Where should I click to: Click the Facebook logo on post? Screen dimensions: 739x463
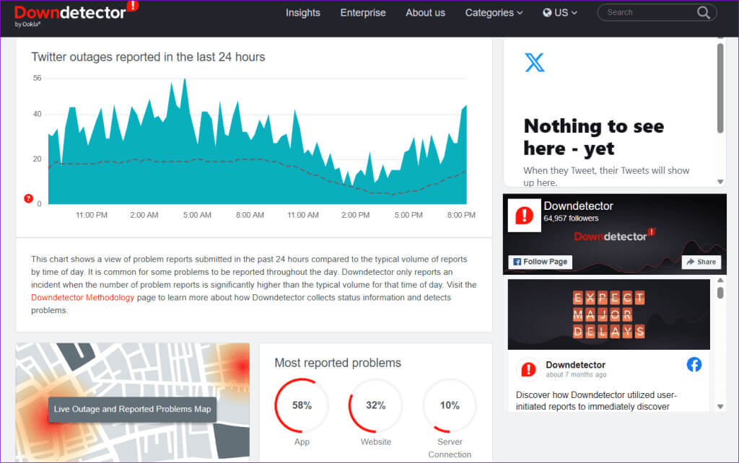coord(694,365)
